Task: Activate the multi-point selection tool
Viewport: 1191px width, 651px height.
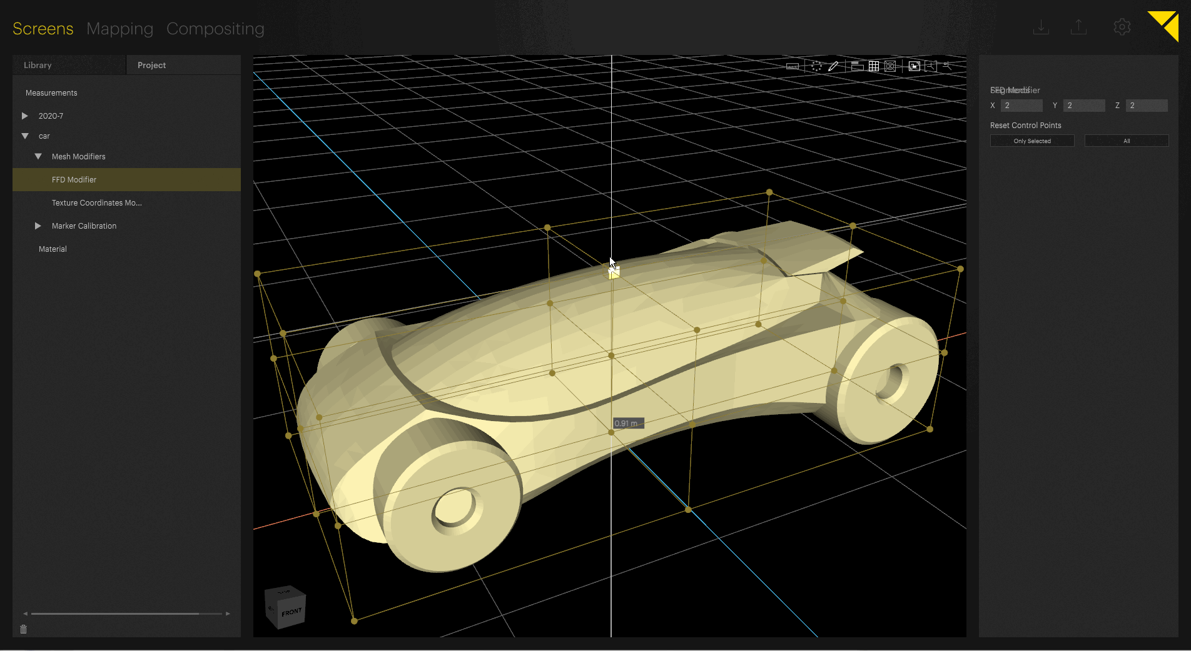Action: click(x=815, y=66)
